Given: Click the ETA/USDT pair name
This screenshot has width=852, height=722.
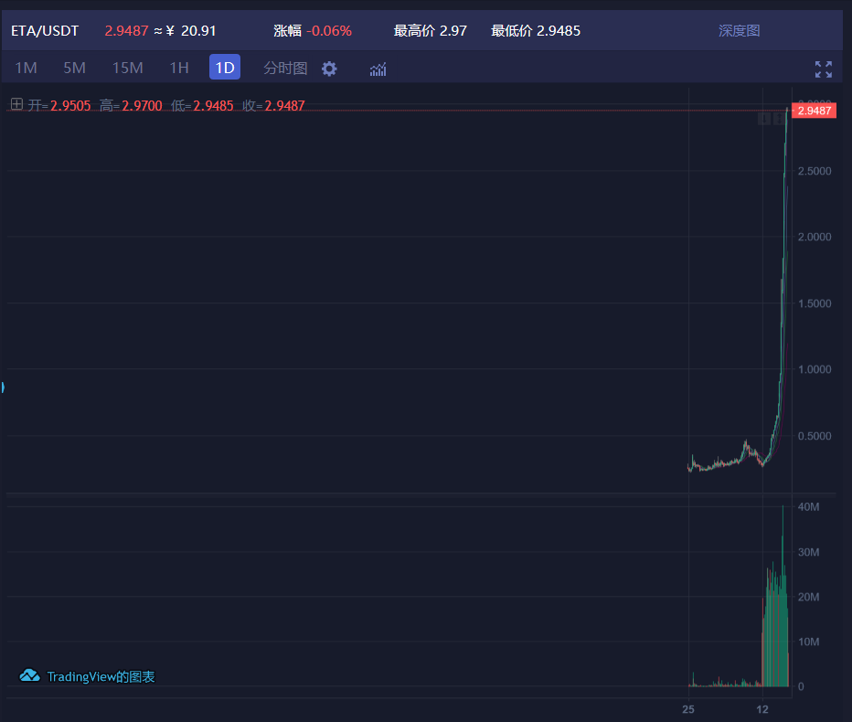Looking at the screenshot, I should coord(45,30).
